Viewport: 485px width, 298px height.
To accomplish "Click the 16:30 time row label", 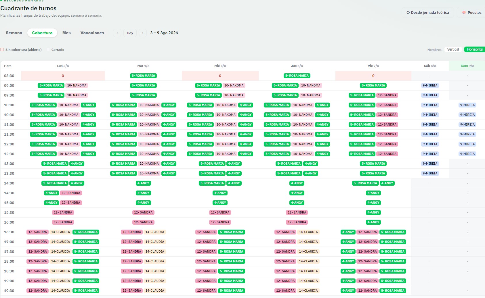I will (9, 232).
